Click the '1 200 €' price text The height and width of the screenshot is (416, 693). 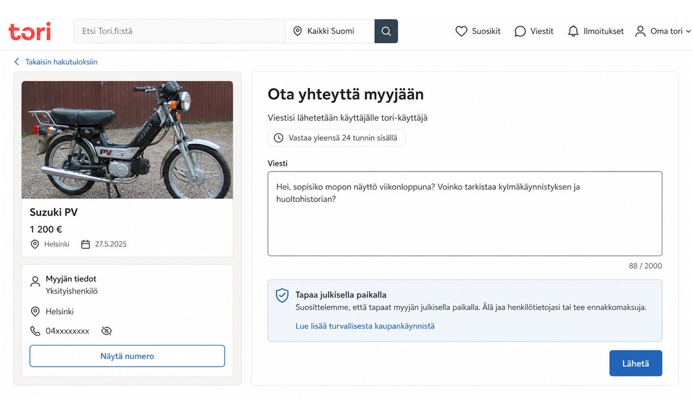(x=46, y=229)
